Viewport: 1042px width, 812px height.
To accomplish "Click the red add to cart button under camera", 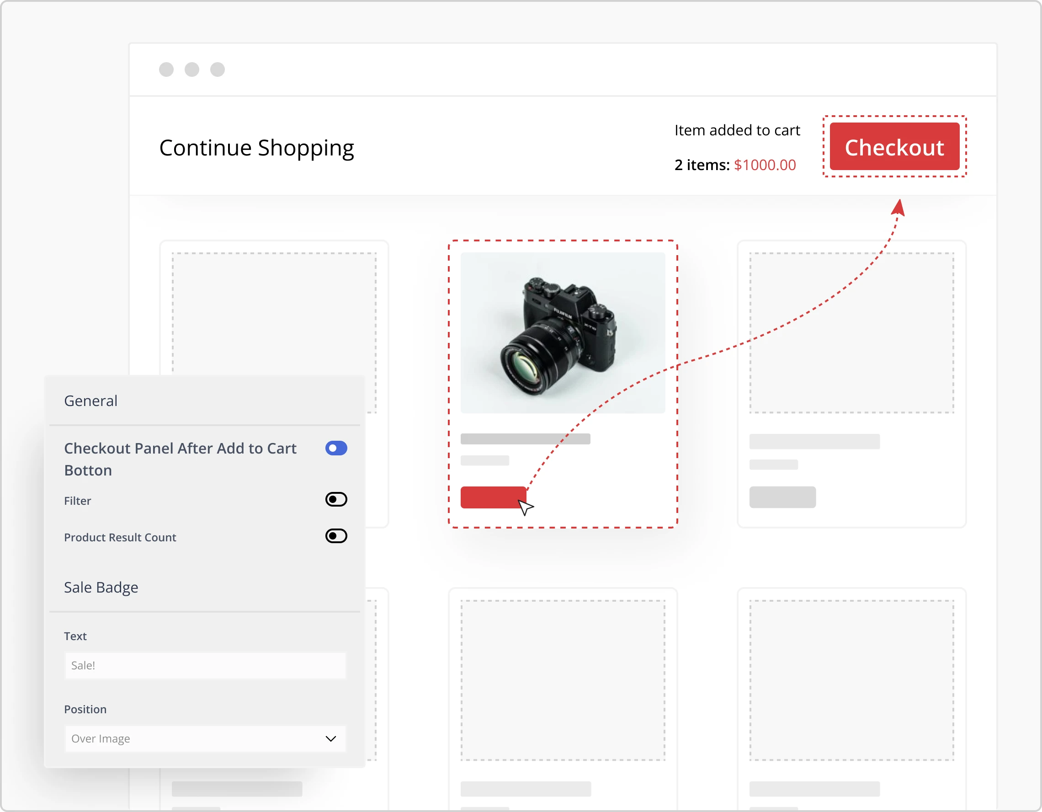I will pos(493,497).
